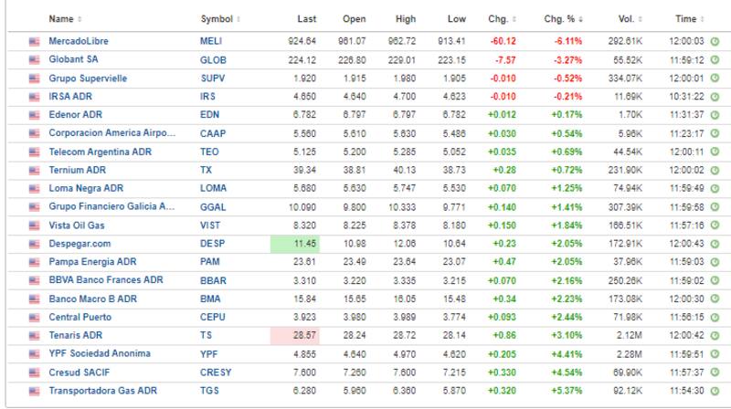Click the clock icon in the Globant SA row
This screenshot has width=731, height=409.
pyautogui.click(x=715, y=59)
